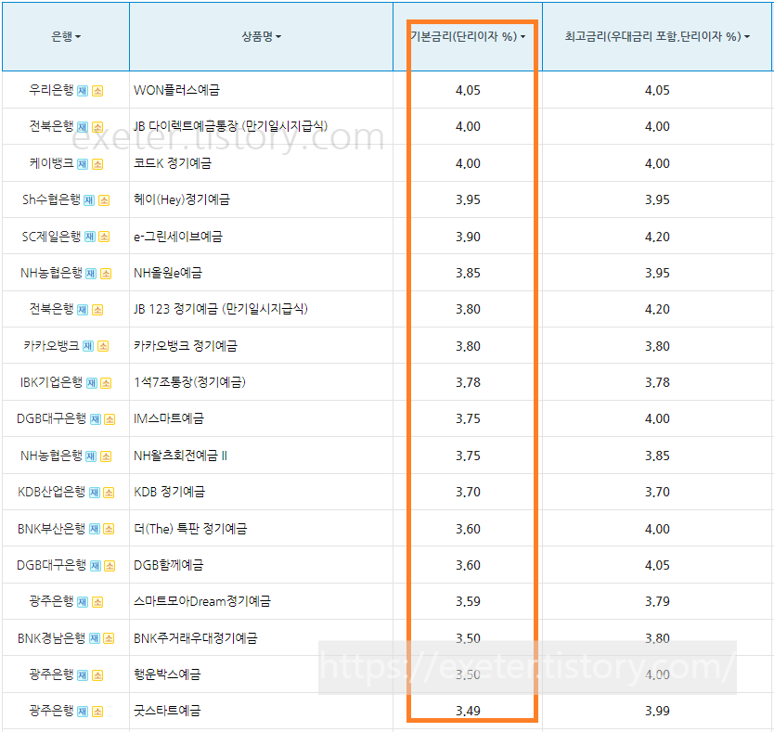The width and height of the screenshot is (774, 732).
Task: Select the IM스마트예금 product name
Action: (168, 418)
